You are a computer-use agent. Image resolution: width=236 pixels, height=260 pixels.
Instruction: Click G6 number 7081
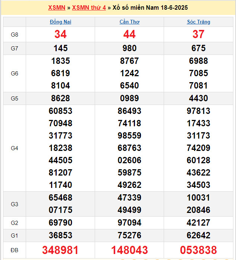(198, 86)
